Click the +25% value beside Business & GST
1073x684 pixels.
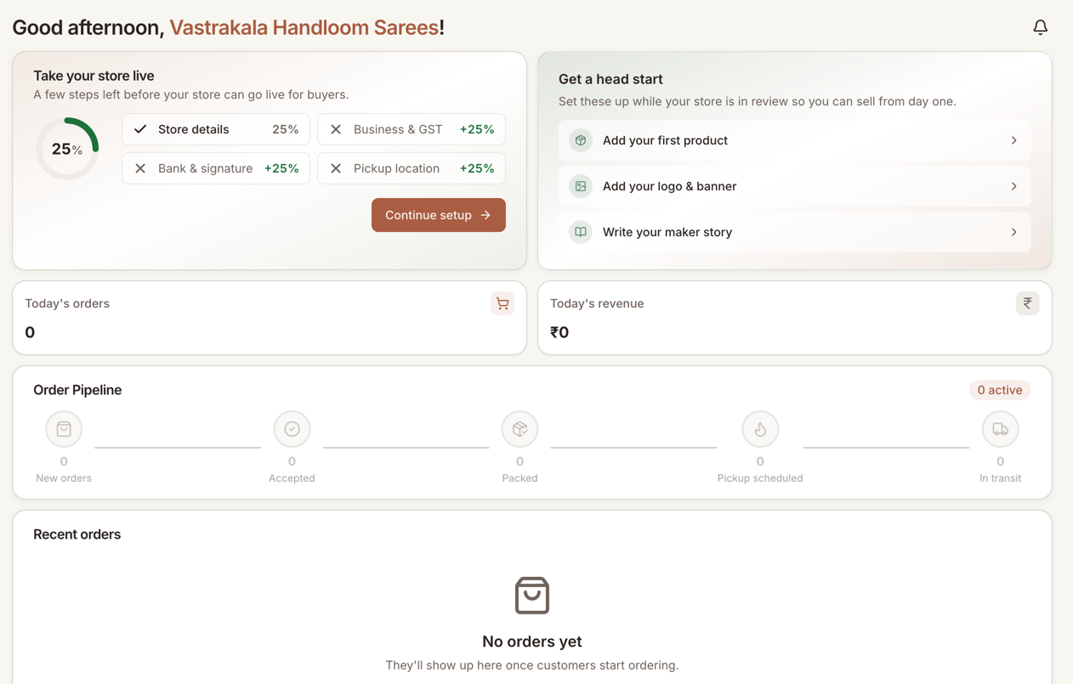[477, 129]
